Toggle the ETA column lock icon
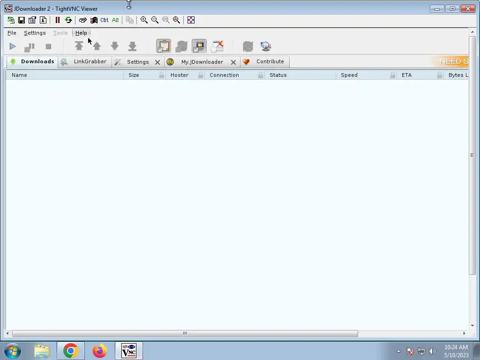480x360 pixels. click(440, 75)
